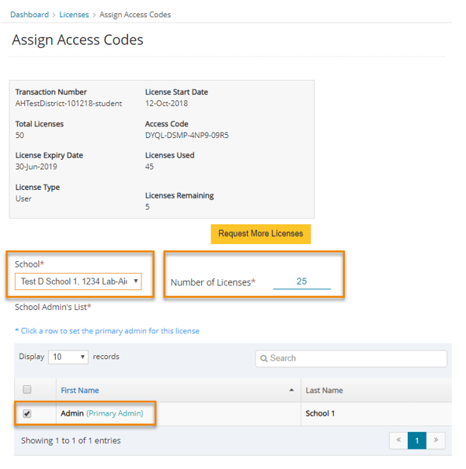
Task: Sort by the Last Name column header
Action: tap(324, 390)
